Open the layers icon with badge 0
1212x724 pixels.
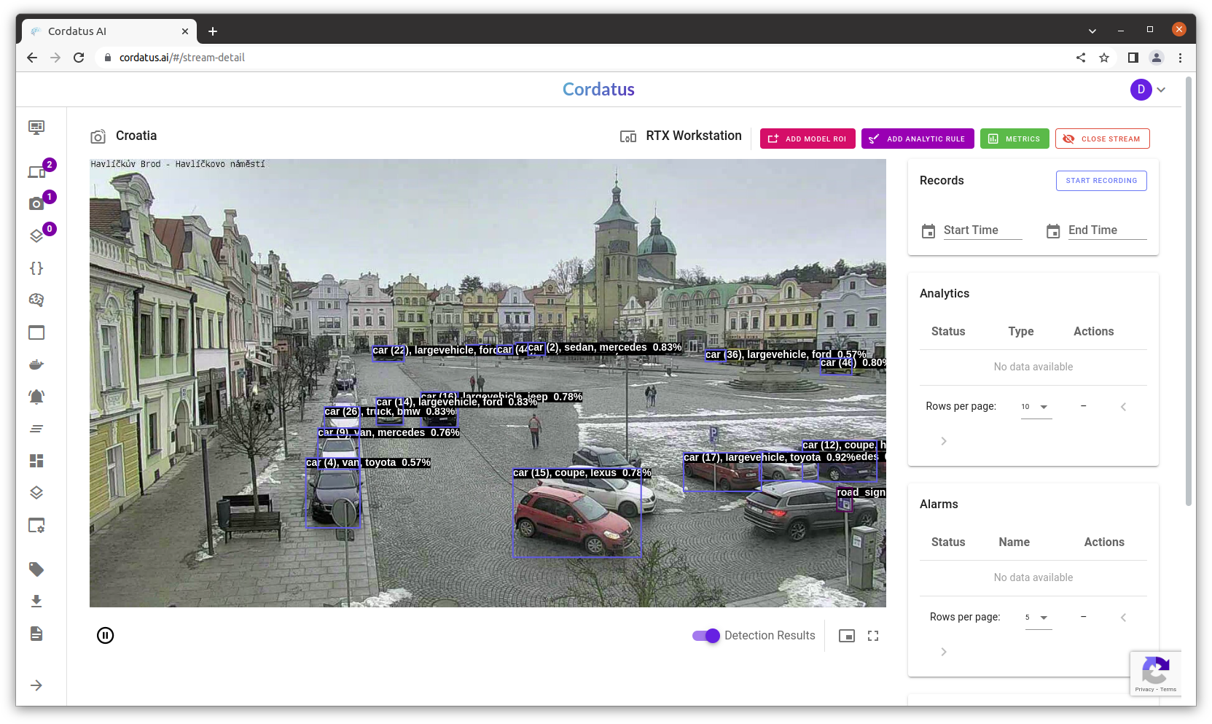click(36, 236)
